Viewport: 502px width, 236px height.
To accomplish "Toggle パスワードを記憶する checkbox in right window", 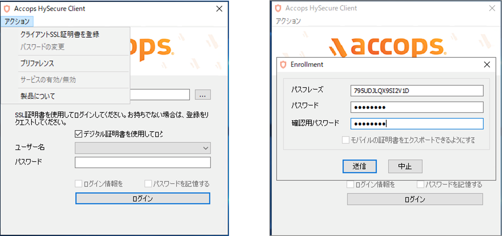I will [x=420, y=184].
